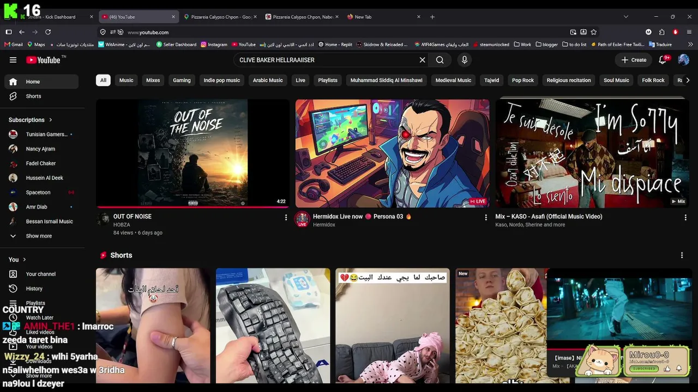The image size is (698, 392).
Task: Open Home in the YouTube sidebar
Action: coord(41,82)
